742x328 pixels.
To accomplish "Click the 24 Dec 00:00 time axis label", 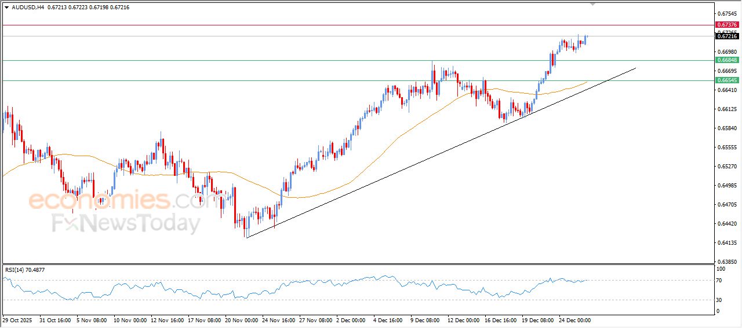I will [573, 320].
